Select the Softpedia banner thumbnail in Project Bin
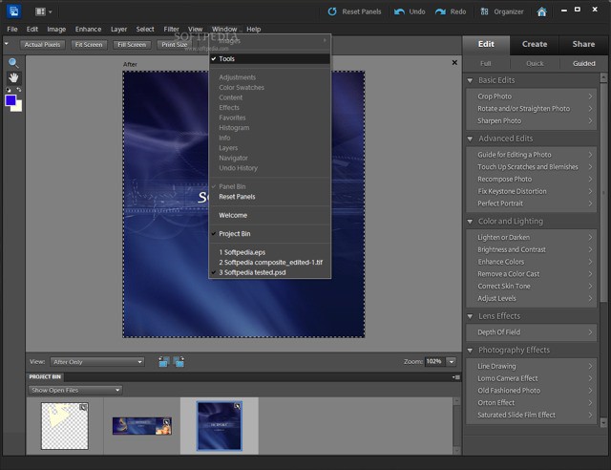This screenshot has width=611, height=470. pyautogui.click(x=141, y=425)
